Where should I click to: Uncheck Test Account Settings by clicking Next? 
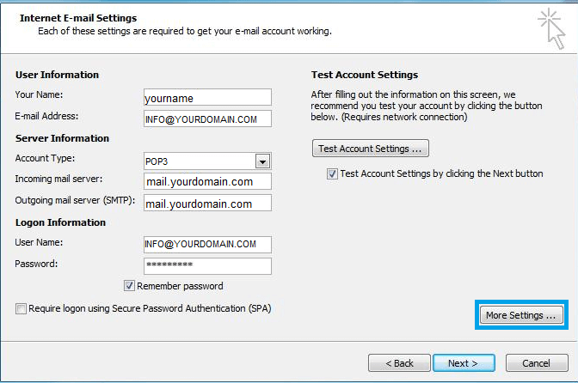332,173
